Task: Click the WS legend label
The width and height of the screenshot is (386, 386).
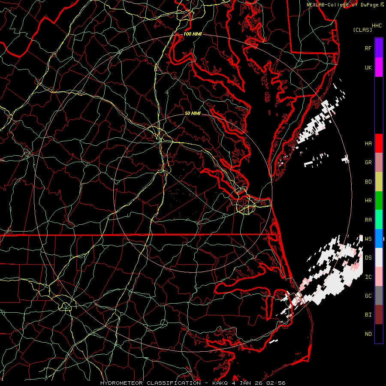Action: 368,238
